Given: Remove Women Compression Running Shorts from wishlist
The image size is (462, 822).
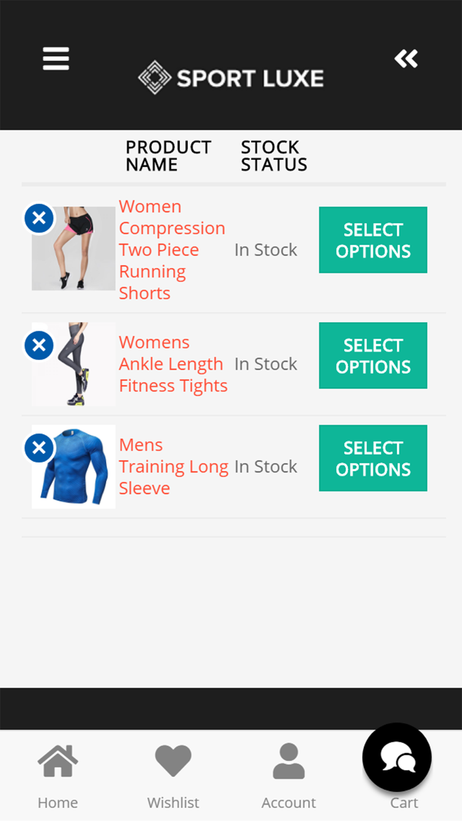Looking at the screenshot, I should [39, 218].
